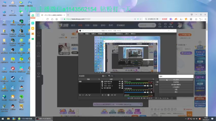The width and height of the screenshot is (216, 121).
Task: Click OBS 属性 properties button
Action: click(104, 76)
